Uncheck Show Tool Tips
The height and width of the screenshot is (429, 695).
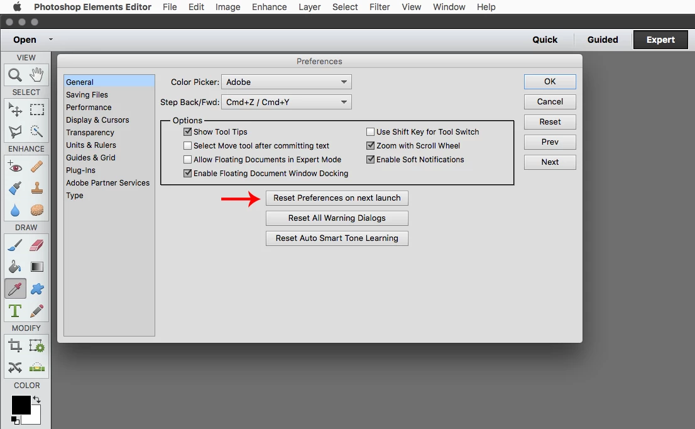pos(187,131)
